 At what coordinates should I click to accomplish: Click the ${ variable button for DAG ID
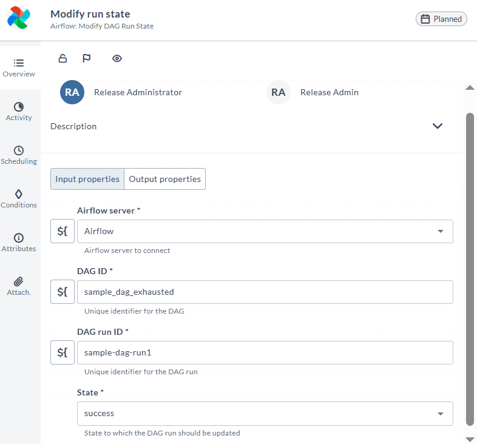[63, 292]
